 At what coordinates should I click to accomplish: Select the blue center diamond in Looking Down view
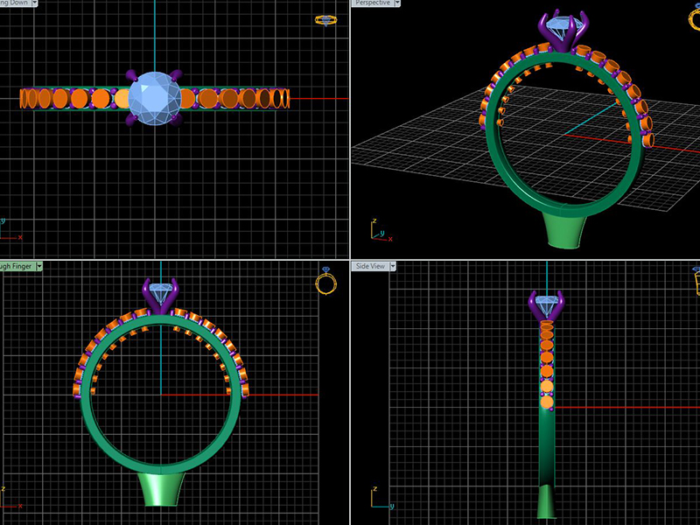coord(155,98)
